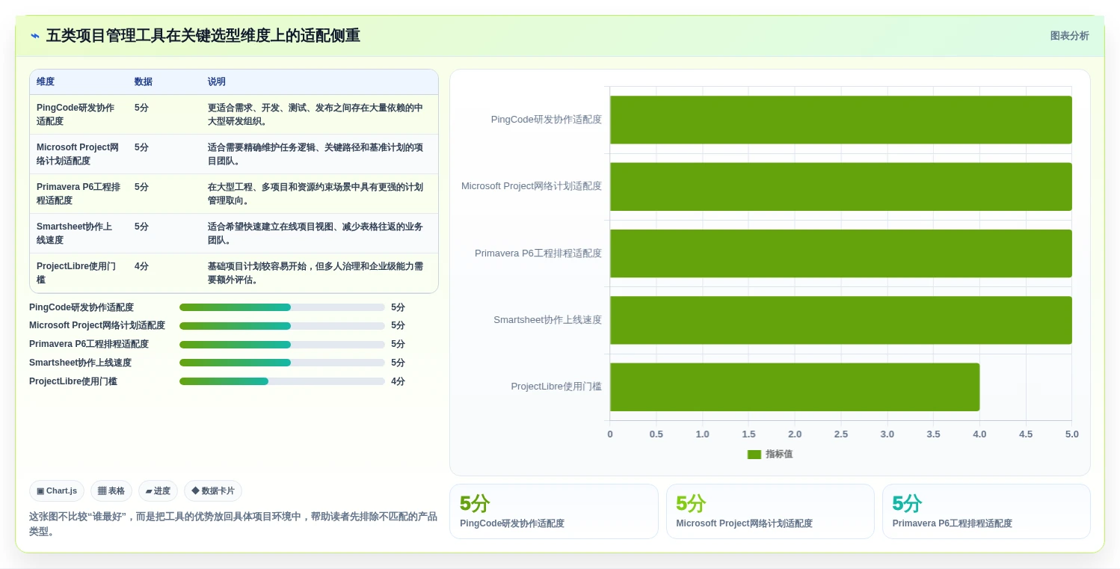Select the 表格 tag chip
This screenshot has width=1120, height=569.
(111, 491)
